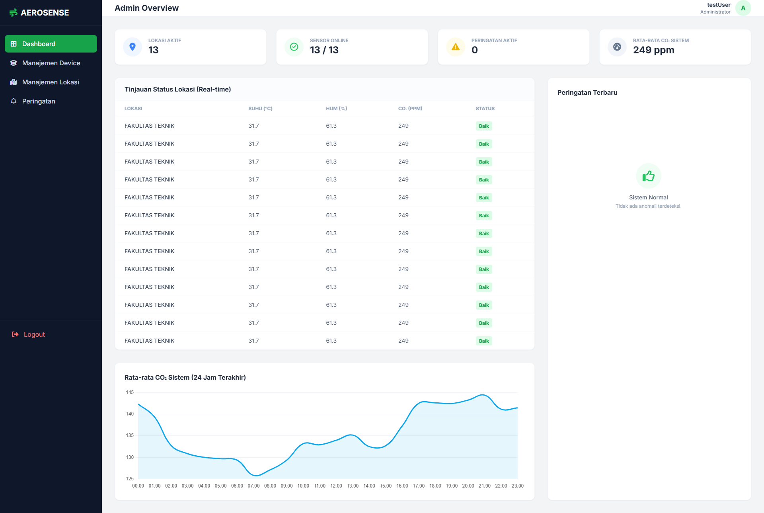
Task: Select the CO₂ (PPM) column header
Action: [410, 108]
